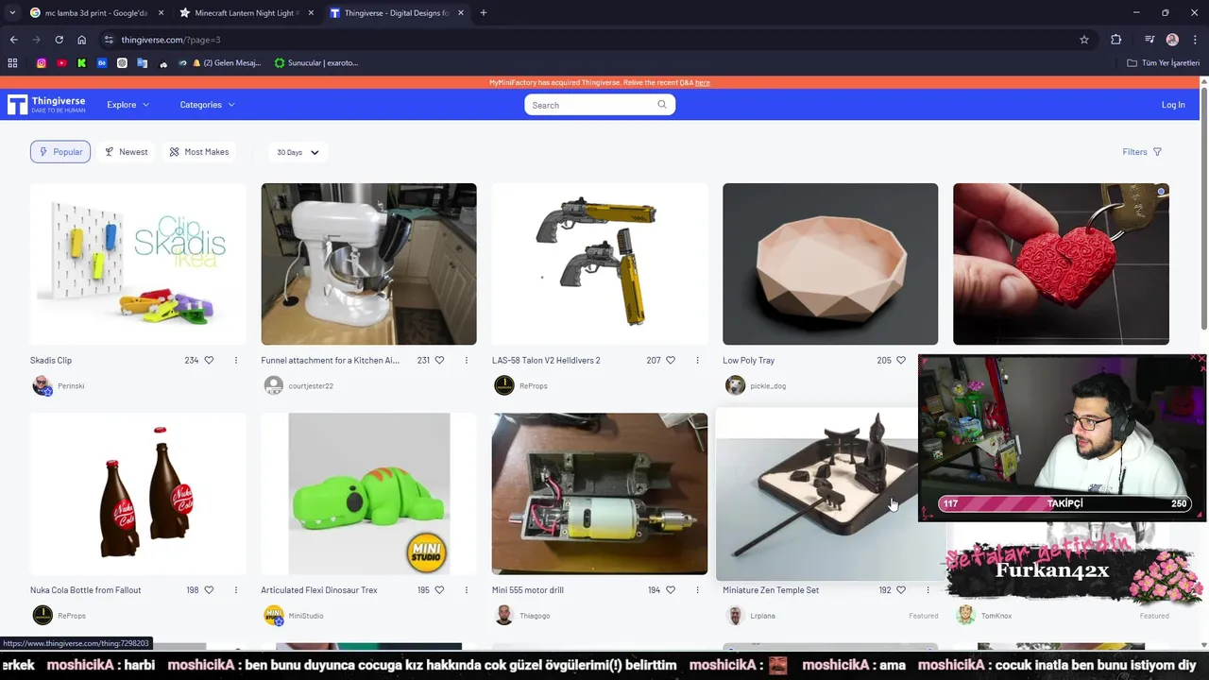Expand the Categories menu

click(207, 105)
